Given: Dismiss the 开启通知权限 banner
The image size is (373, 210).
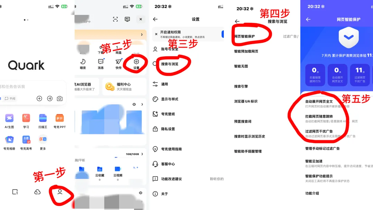Looking at the screenshot, I should [x=156, y=34].
